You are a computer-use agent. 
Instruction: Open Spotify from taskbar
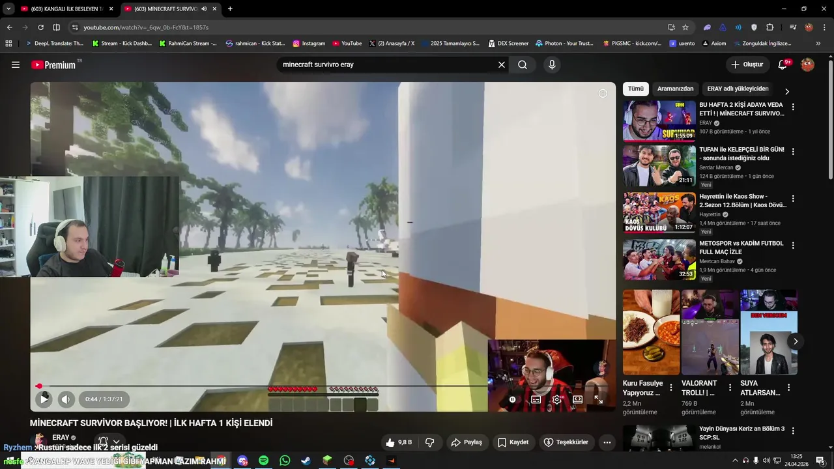coord(263,461)
